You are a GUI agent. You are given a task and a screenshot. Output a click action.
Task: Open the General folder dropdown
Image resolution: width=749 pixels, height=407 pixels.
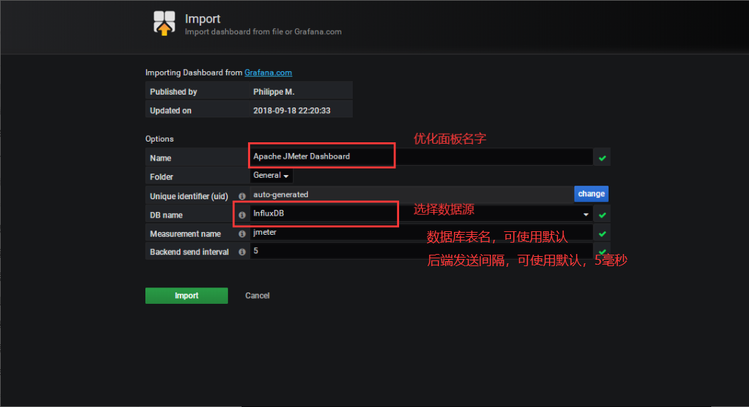point(272,176)
